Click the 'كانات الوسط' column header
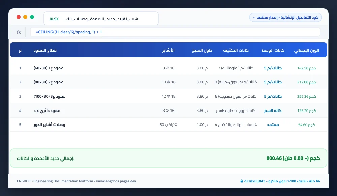 pos(273,50)
